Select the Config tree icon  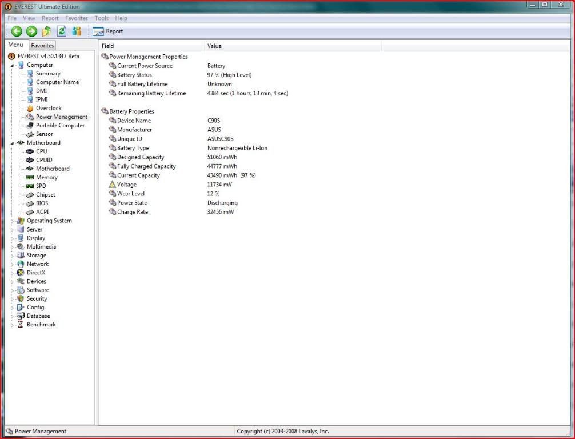(21, 308)
